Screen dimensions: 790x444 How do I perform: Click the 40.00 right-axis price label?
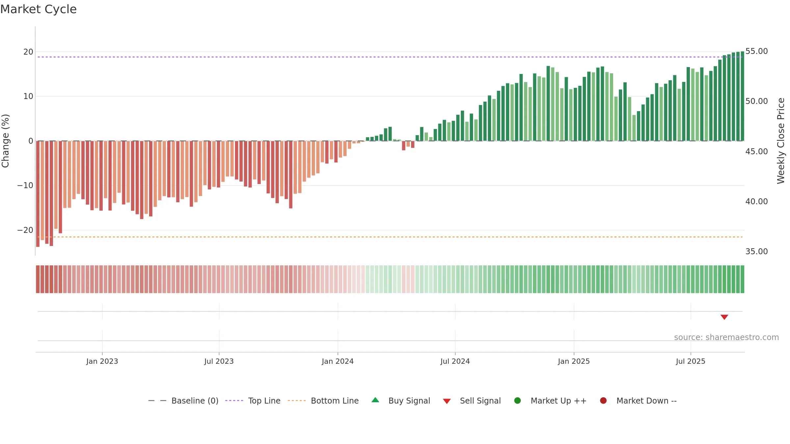click(756, 202)
